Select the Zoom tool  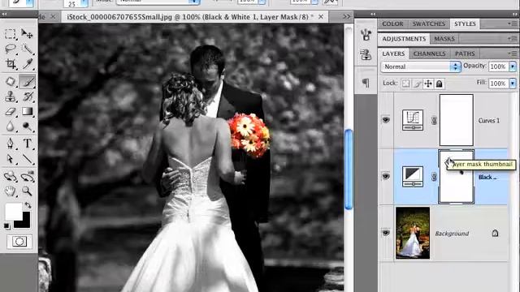click(27, 191)
